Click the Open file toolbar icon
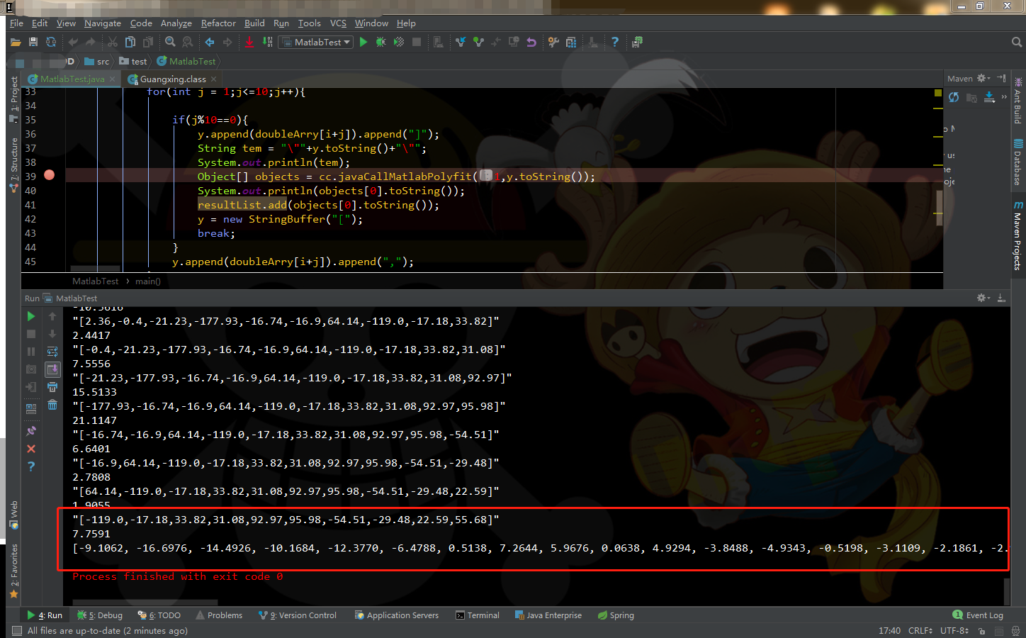The image size is (1026, 638). point(16,43)
